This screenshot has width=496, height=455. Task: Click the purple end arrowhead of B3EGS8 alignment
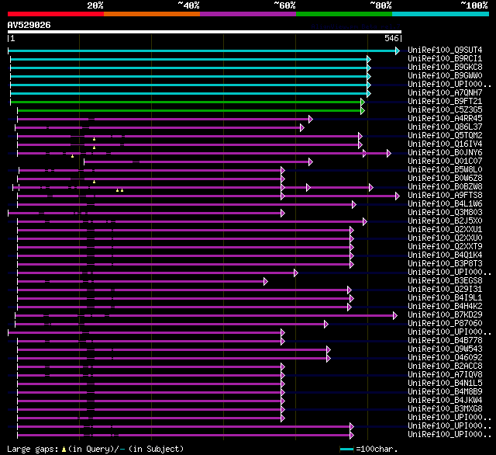coord(266,281)
